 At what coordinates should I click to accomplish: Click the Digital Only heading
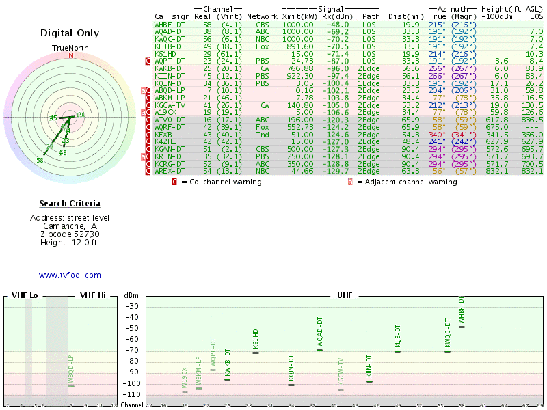70,33
